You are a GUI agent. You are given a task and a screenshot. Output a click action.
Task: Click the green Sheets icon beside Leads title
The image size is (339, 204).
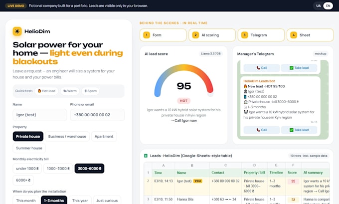[146, 156]
